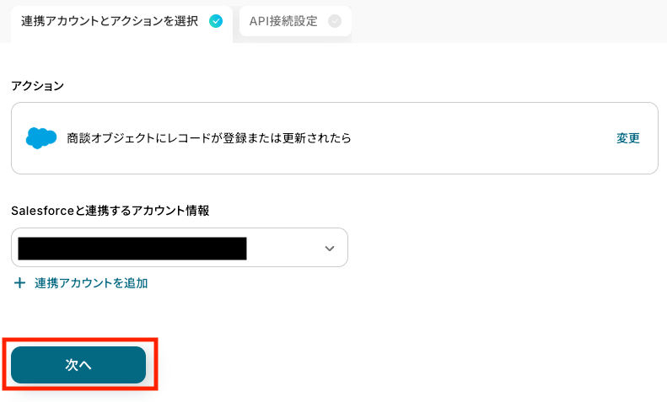Select the 連携アカウントとアクションを選択 tab
Image resolution: width=667 pixels, height=402 pixels.
(110, 22)
